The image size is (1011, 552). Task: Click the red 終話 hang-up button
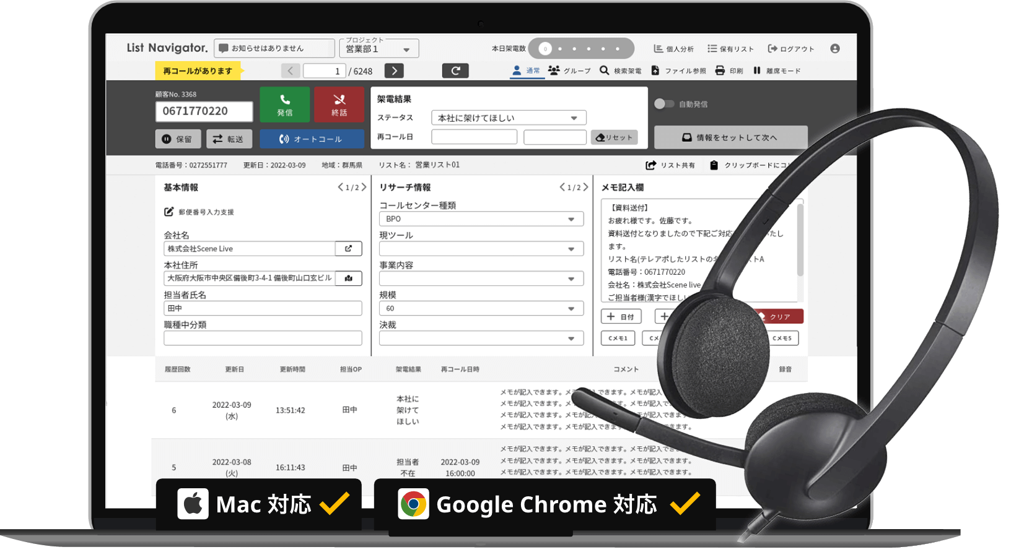tap(339, 104)
